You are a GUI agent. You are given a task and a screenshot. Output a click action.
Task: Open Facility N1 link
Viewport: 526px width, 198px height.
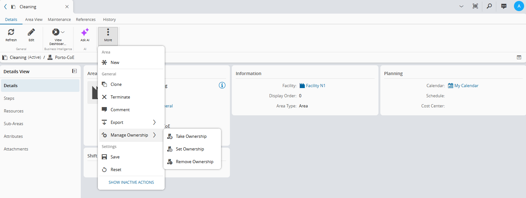(x=316, y=86)
